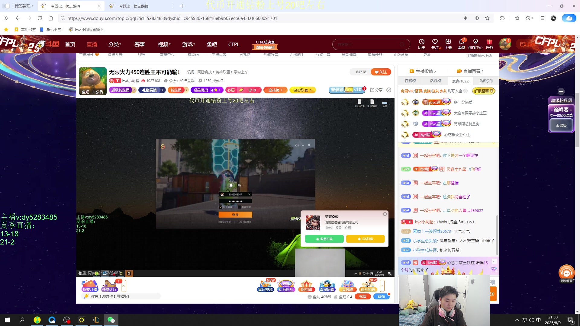Open 钻石粉丝 diamond icon
This screenshot has width=580, height=326.
pos(286,286)
